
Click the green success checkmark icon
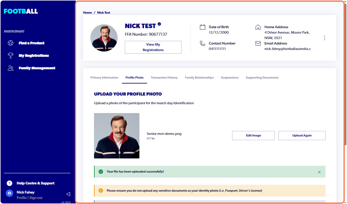pos(101,172)
